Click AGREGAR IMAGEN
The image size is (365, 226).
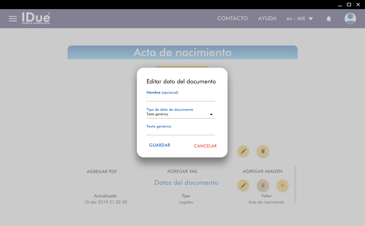tap(262, 171)
